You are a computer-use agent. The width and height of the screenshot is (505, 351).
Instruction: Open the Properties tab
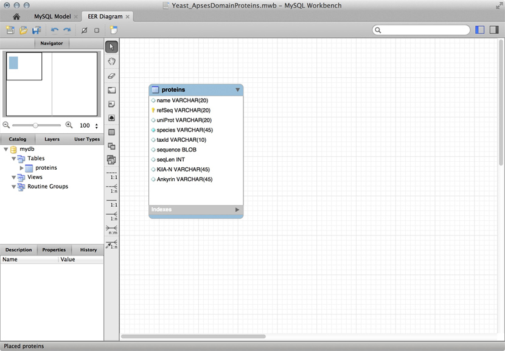[x=54, y=250]
